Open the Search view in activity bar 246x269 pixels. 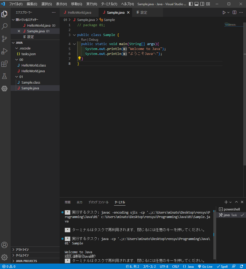tap(4, 26)
